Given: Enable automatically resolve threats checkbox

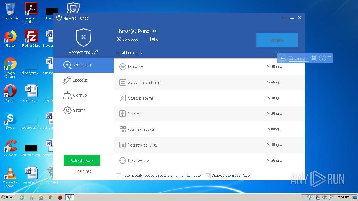Looking at the screenshot, I should 119,176.
